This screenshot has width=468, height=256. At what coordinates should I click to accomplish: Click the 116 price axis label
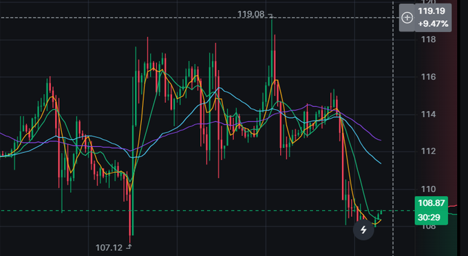click(x=428, y=77)
